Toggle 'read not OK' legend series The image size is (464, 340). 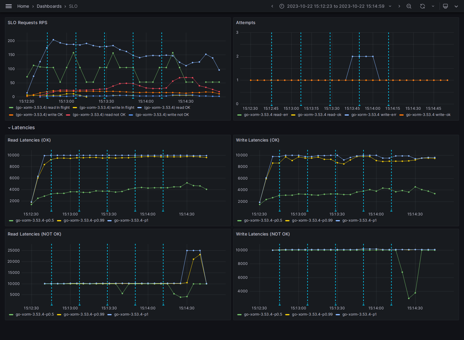(x=99, y=115)
